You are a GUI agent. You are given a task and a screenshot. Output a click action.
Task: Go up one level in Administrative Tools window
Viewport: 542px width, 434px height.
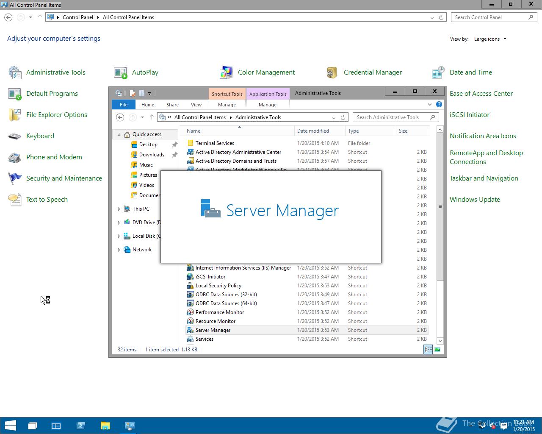click(x=151, y=117)
